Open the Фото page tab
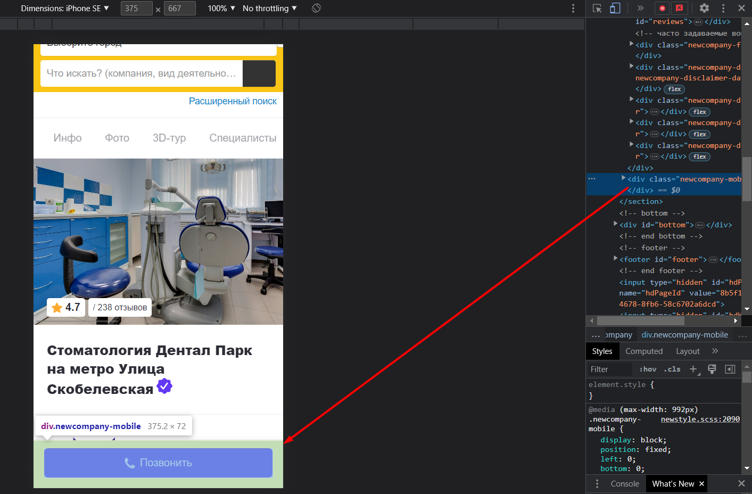This screenshot has height=494, width=752. (117, 138)
